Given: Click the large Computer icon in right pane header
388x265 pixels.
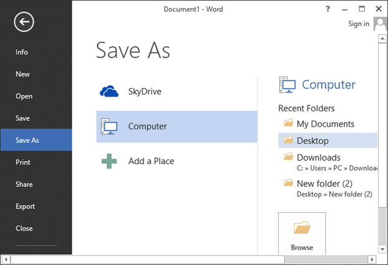Looking at the screenshot, I should coord(288,85).
